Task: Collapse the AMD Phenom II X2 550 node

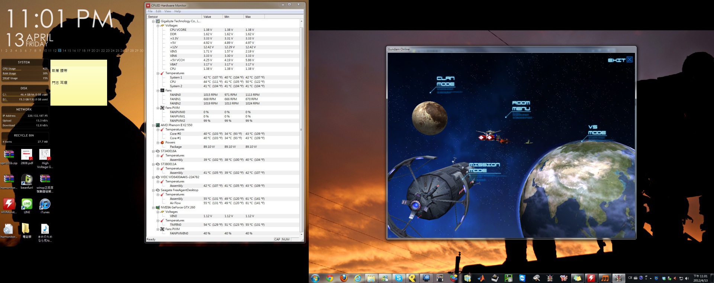Action: click(153, 125)
